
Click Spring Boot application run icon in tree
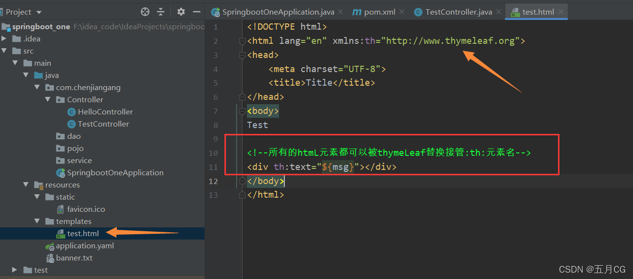point(60,173)
